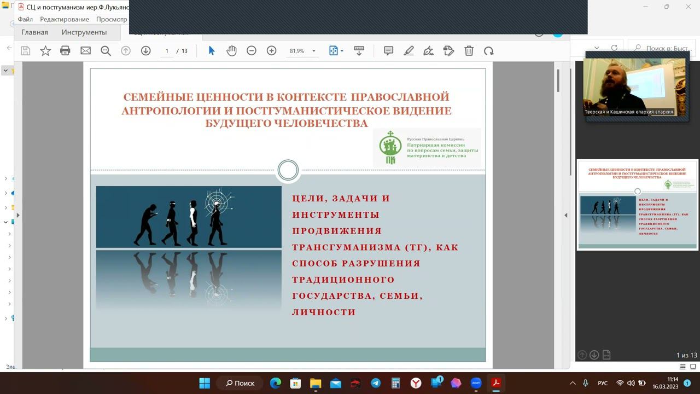The width and height of the screenshot is (700, 394).
Task: Go to previous page arrow-up icon
Action: [x=126, y=51]
